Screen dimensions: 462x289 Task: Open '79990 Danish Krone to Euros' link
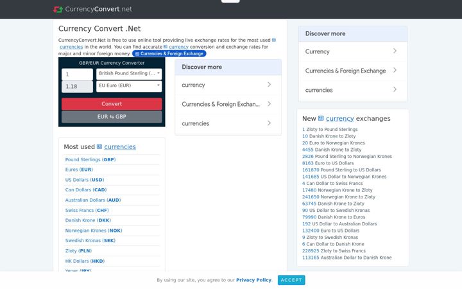point(334,217)
